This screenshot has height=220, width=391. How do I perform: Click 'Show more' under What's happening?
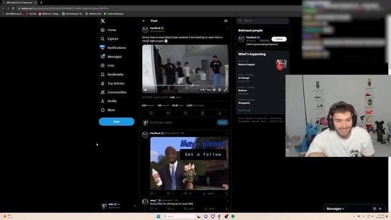(244, 110)
